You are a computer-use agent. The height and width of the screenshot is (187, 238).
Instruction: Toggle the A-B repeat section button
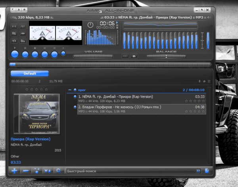click(x=14, y=26)
